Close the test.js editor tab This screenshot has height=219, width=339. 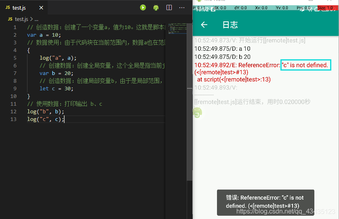[41, 8]
